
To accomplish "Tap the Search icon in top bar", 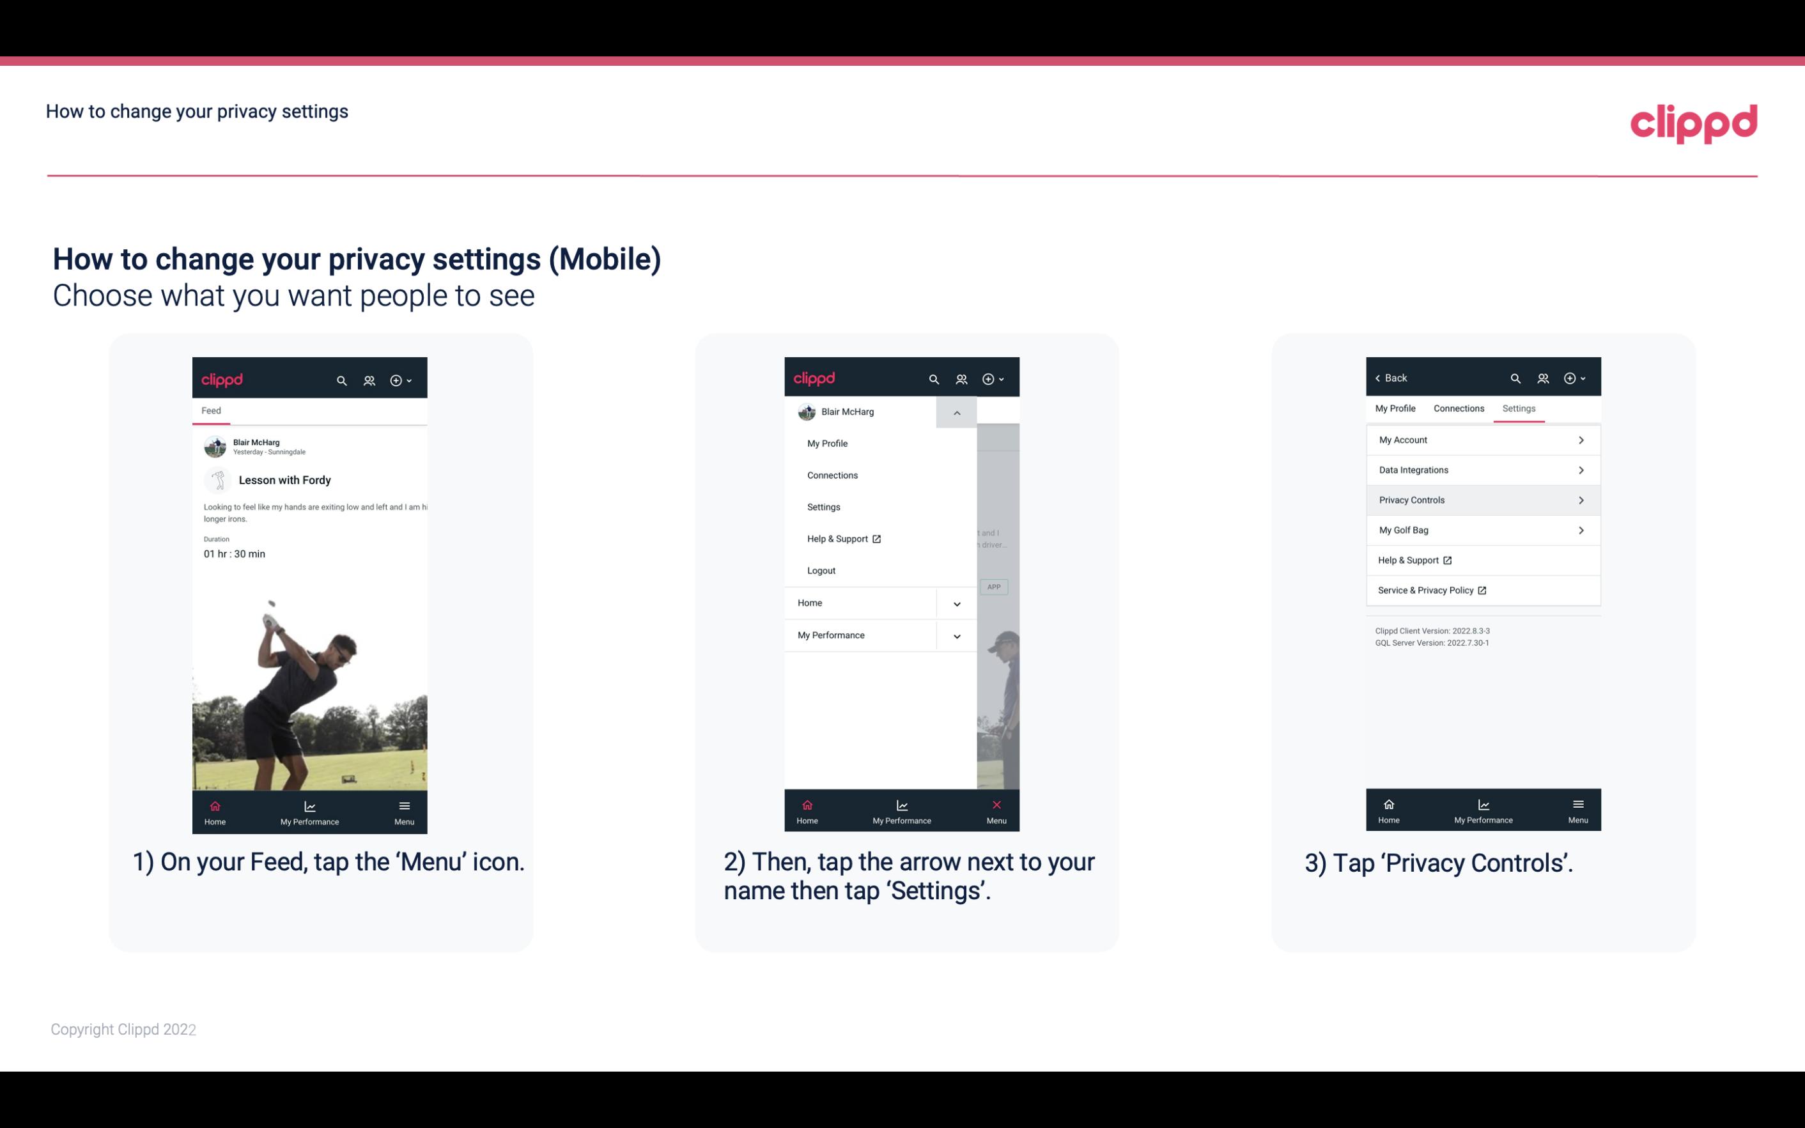I will click(342, 380).
